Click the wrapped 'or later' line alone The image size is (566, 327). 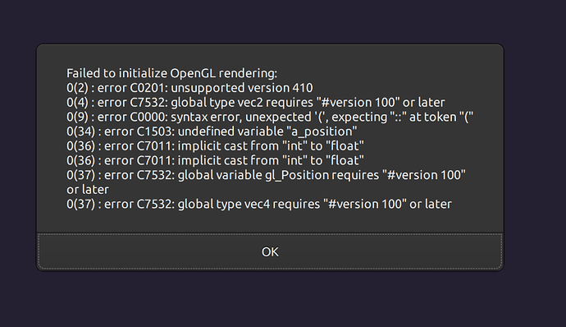pyautogui.click(x=88, y=190)
